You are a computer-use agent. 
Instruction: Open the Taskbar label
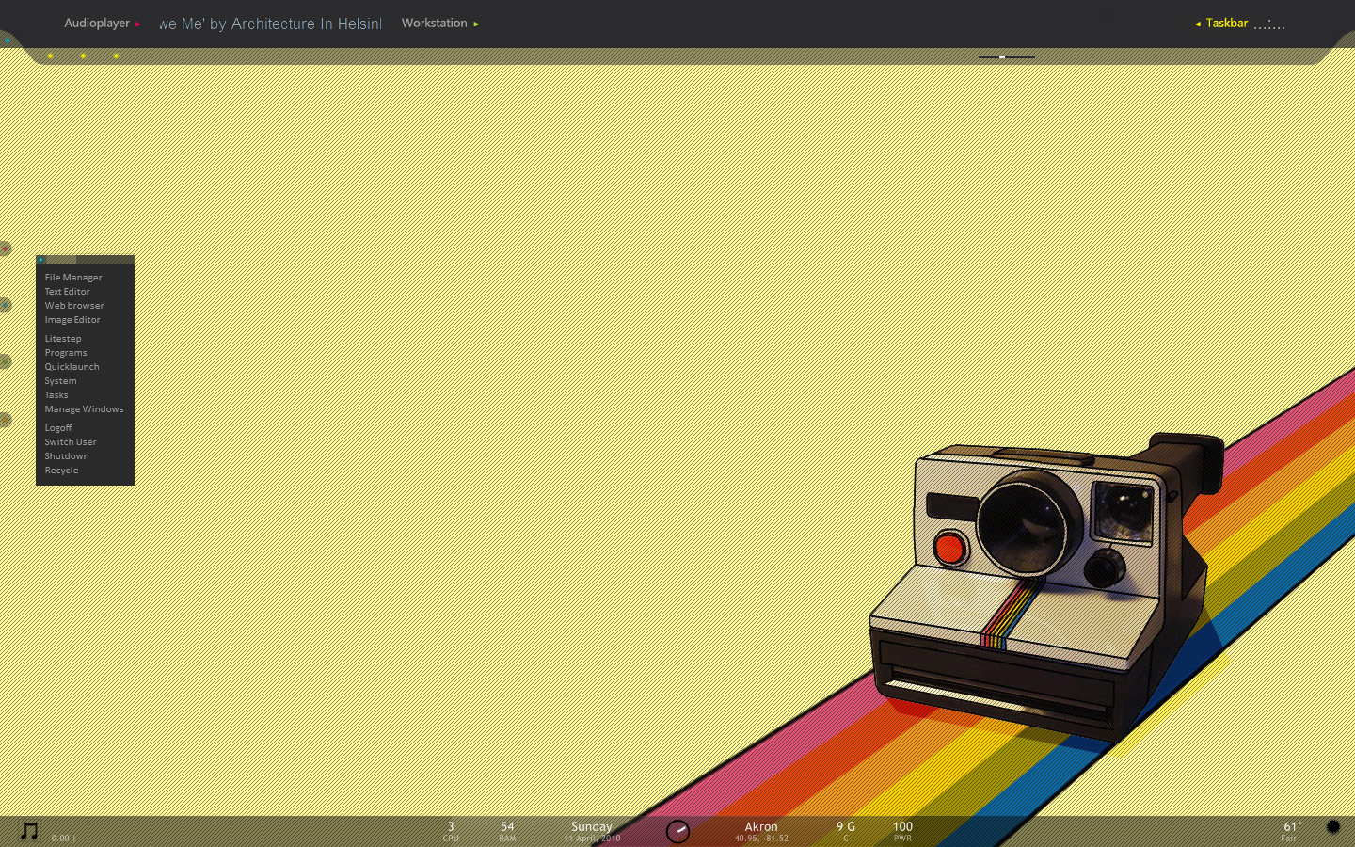coord(1227,23)
